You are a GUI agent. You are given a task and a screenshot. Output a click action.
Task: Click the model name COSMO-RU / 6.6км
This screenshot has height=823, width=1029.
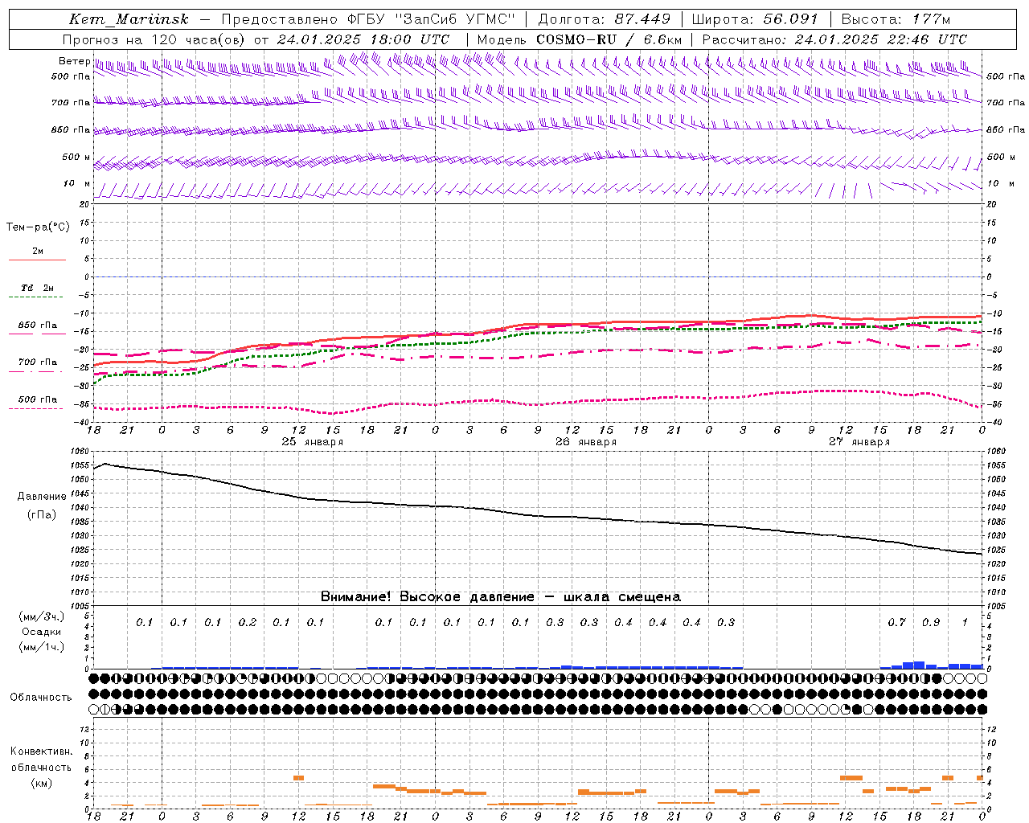point(609,39)
